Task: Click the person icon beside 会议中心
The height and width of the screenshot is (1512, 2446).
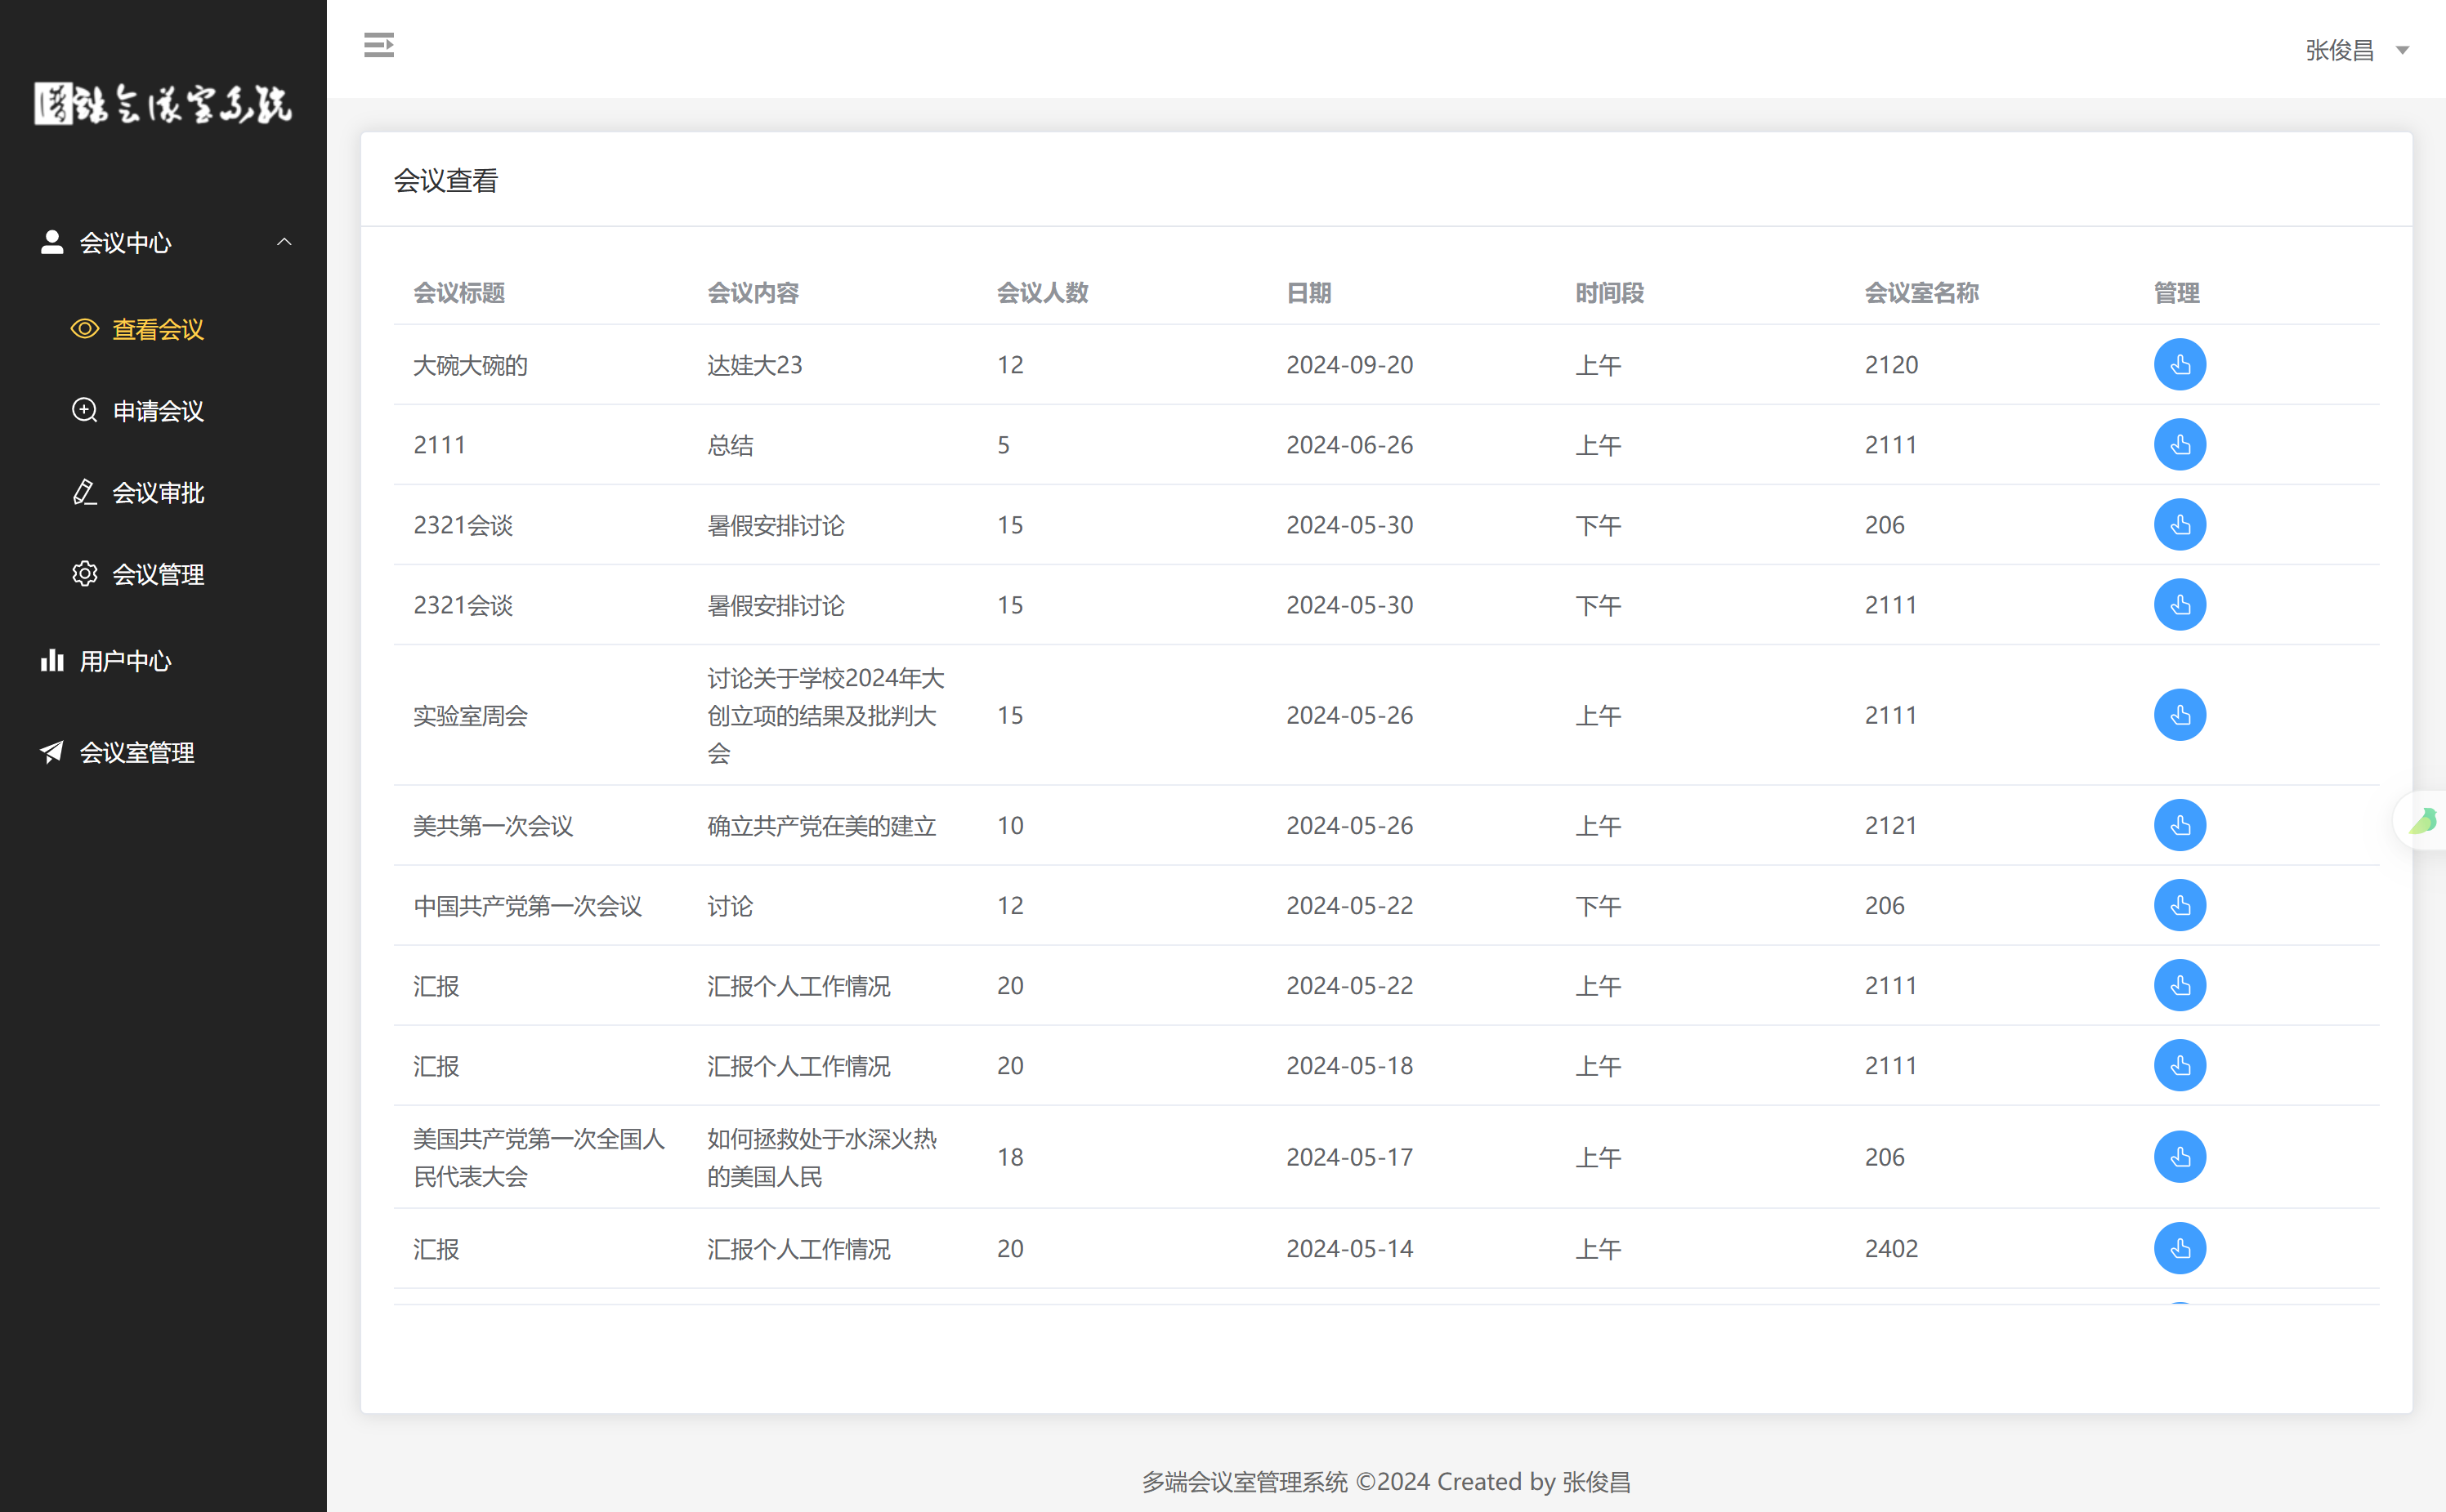Action: click(x=52, y=241)
